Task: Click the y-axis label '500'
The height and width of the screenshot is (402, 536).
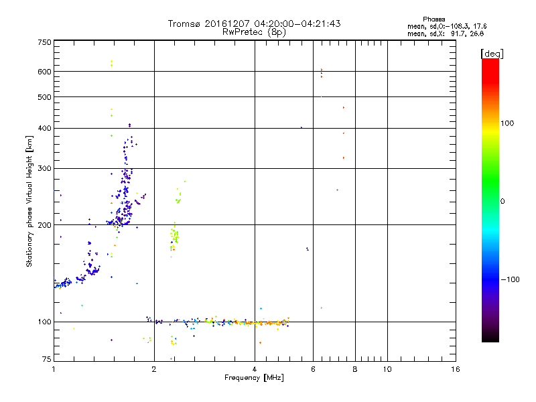Action: 44,96
